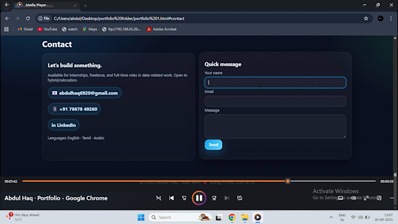Viewport: 398px width, 224px height.
Task: Open File Explorer from the taskbar
Action: [x=245, y=217]
